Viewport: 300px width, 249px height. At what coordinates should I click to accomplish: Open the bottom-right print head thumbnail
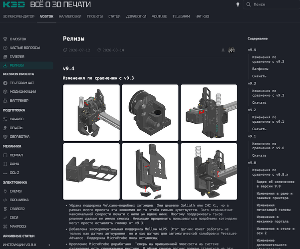click(x=209, y=171)
